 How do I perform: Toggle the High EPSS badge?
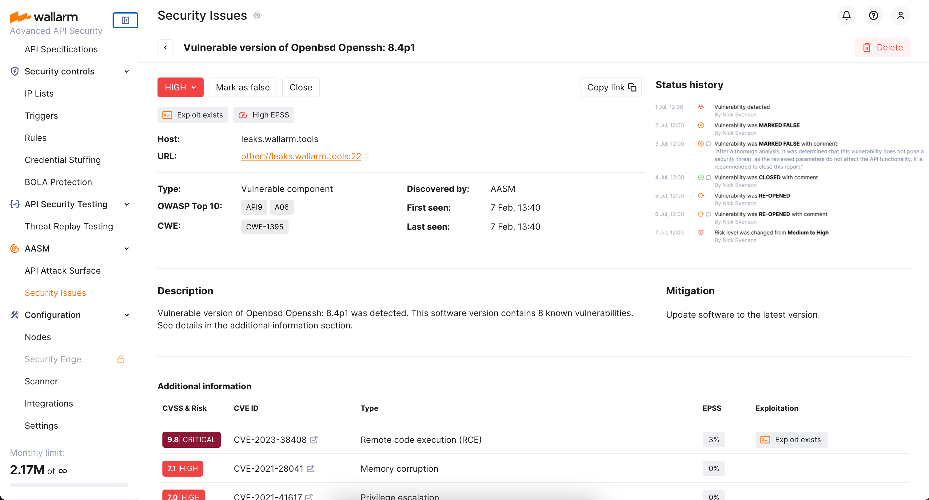click(264, 115)
